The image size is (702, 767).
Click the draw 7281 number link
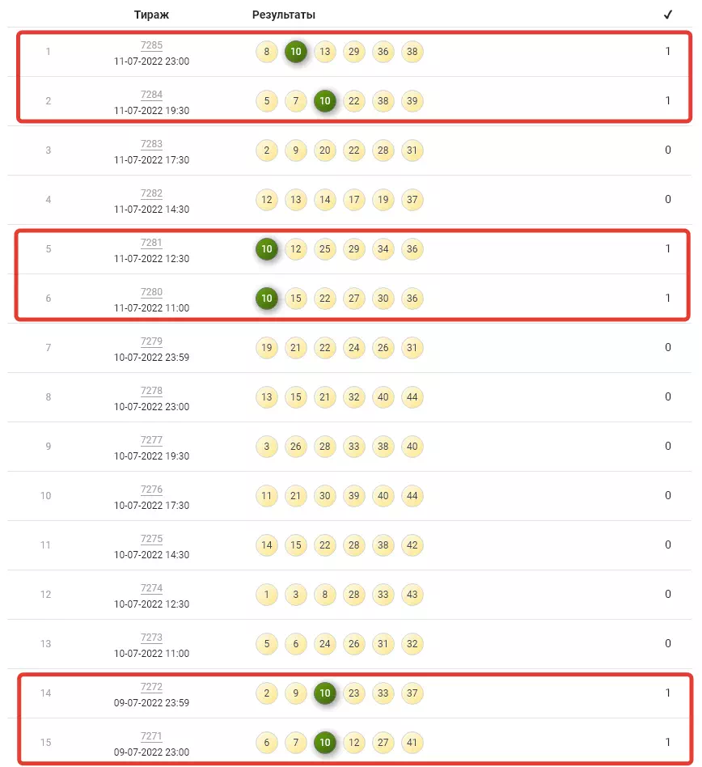coord(151,243)
